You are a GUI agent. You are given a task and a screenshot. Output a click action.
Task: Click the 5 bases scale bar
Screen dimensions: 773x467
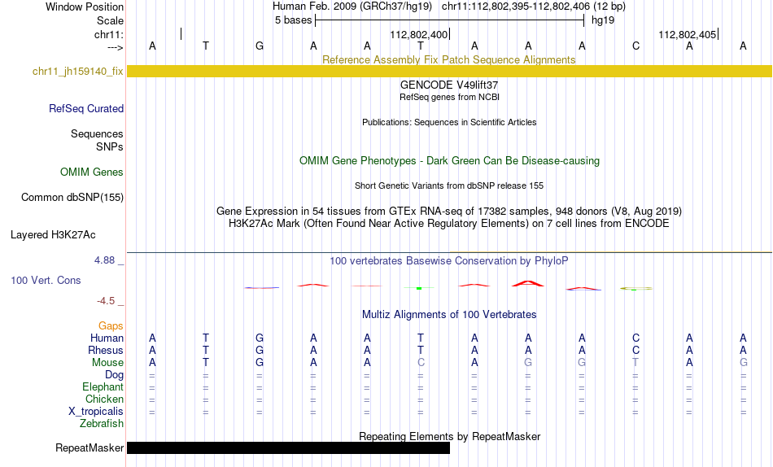(450, 20)
